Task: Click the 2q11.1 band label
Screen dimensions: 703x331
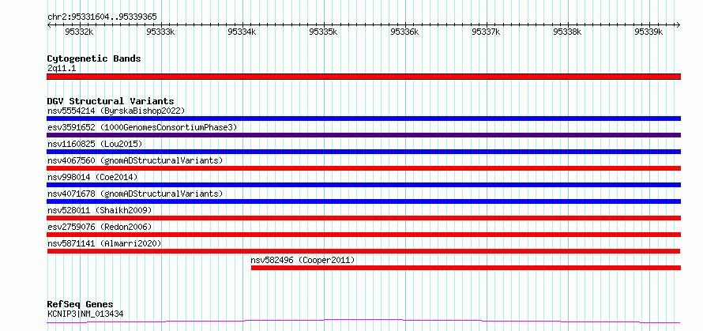Action: [62, 68]
